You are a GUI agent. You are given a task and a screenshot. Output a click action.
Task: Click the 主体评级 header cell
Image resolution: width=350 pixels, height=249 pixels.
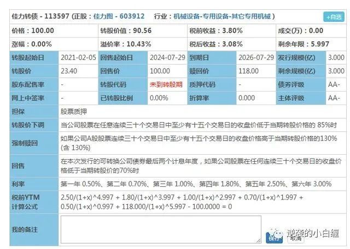coord(301,98)
